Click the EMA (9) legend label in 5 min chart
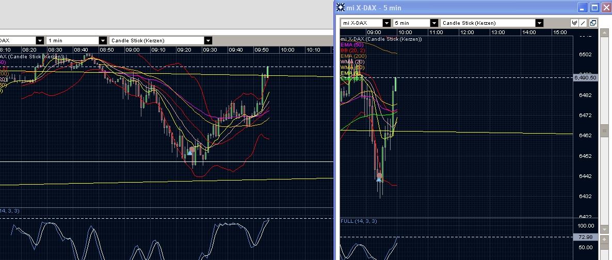 click(350, 73)
